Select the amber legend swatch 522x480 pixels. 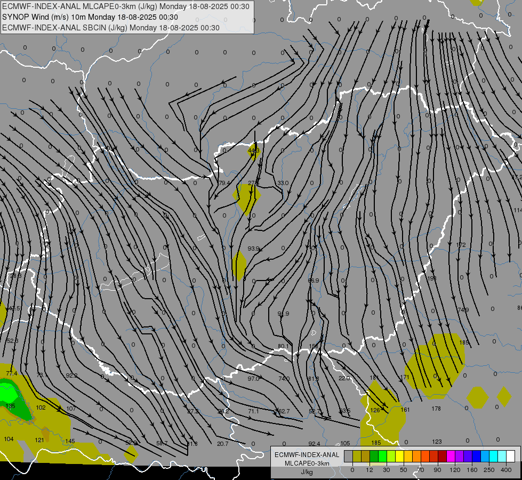point(408,456)
